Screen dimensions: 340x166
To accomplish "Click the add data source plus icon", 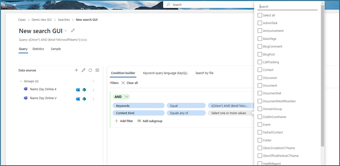I will pyautogui.click(x=76, y=70).
